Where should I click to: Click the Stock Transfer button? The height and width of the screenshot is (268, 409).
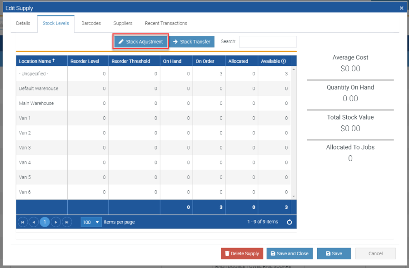point(191,42)
